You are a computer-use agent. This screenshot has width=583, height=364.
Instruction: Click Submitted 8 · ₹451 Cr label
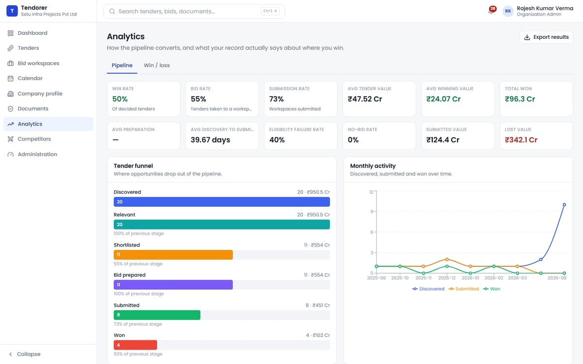(x=318, y=305)
